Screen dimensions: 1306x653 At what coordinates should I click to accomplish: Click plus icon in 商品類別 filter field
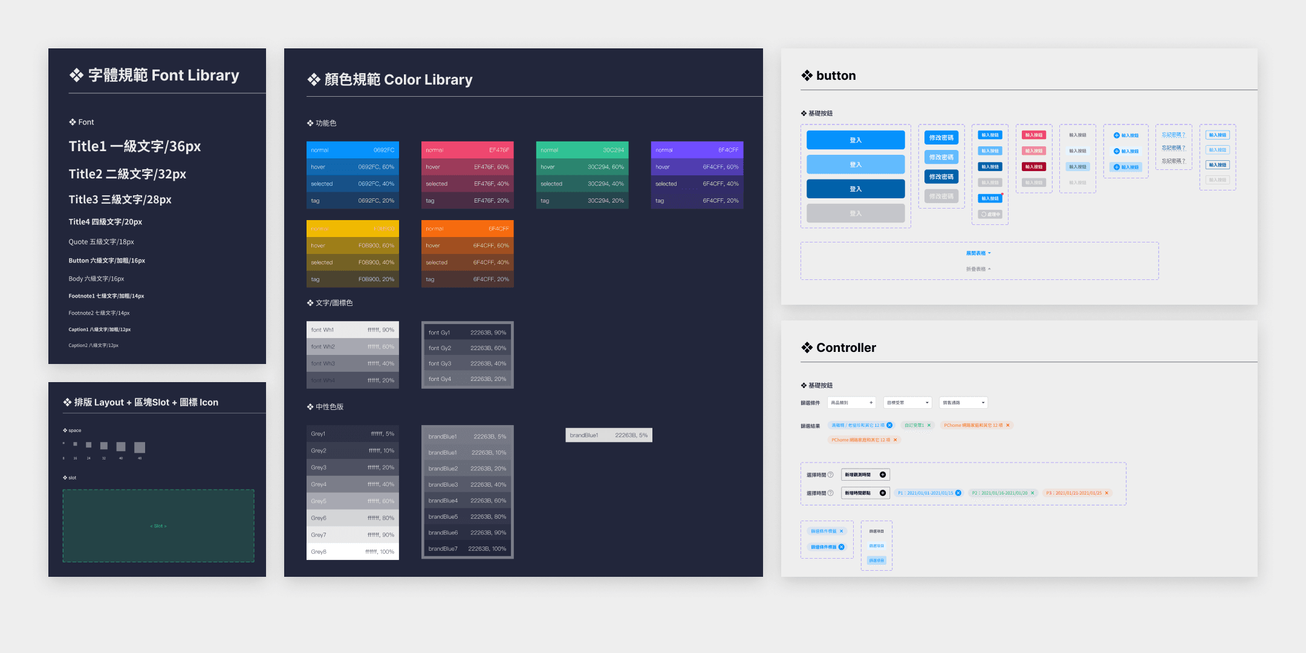tap(871, 403)
